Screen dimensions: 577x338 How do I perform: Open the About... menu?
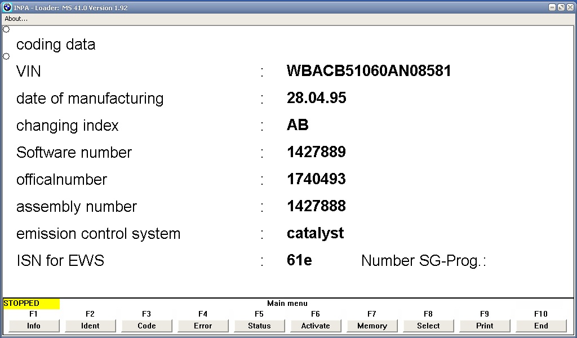[16, 19]
